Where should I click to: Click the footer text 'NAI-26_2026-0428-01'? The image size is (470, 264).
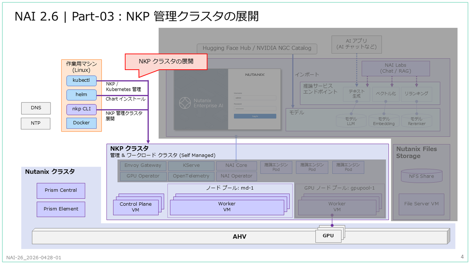34,258
